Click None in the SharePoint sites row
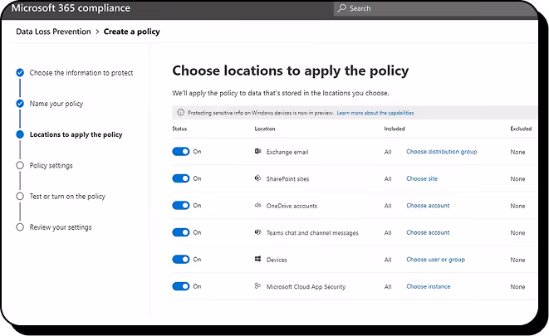 [517, 178]
